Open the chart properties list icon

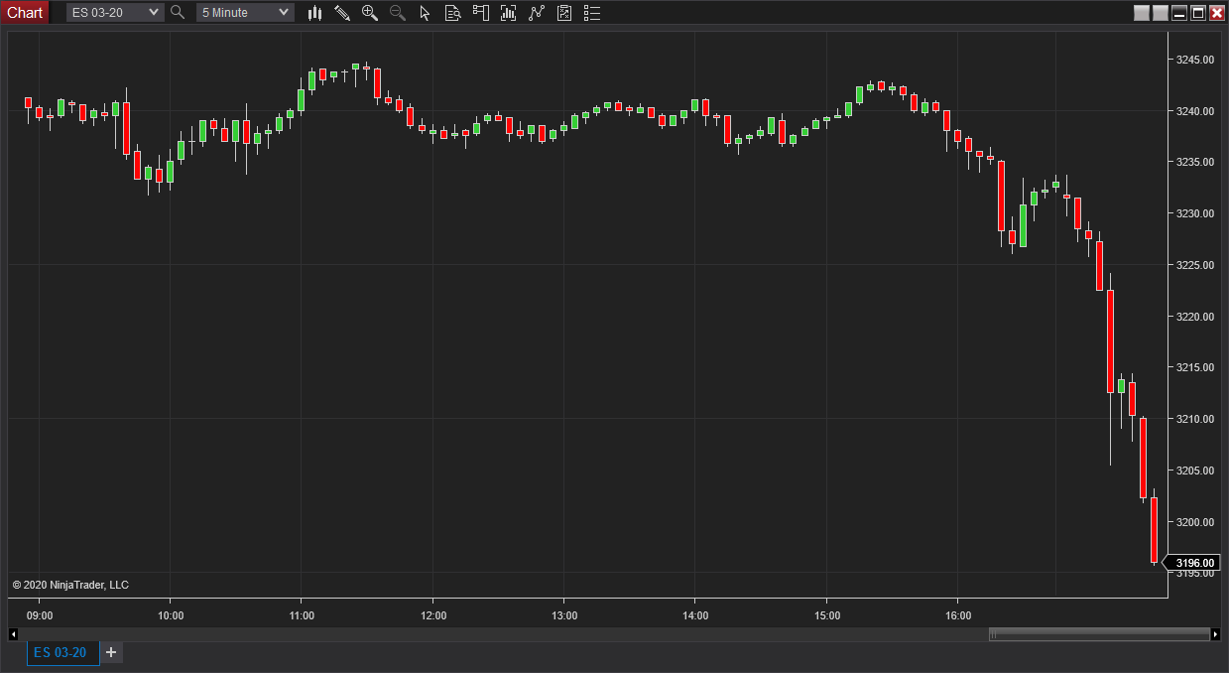[592, 13]
